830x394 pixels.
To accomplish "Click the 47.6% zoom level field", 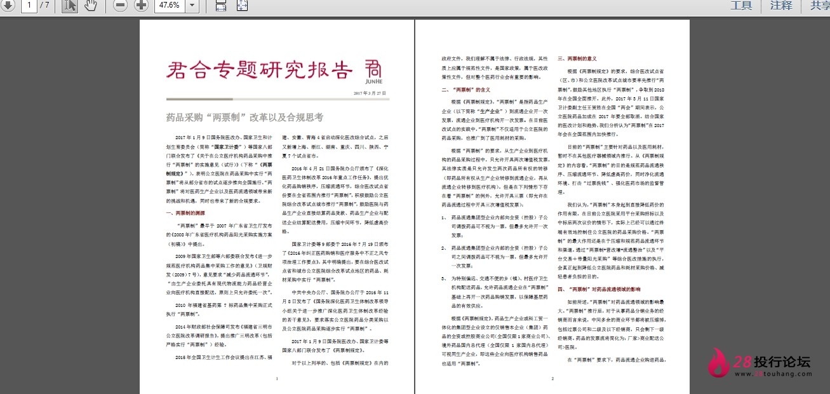I will (x=169, y=5).
